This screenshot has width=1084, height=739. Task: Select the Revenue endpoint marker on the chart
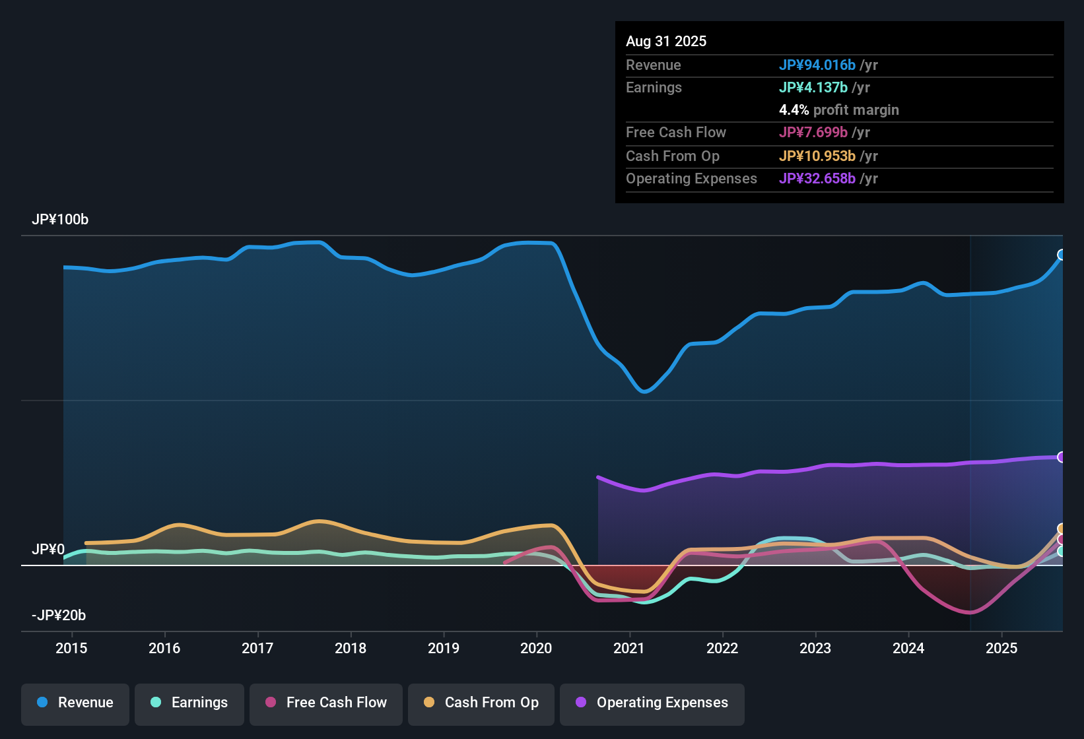point(1062,254)
